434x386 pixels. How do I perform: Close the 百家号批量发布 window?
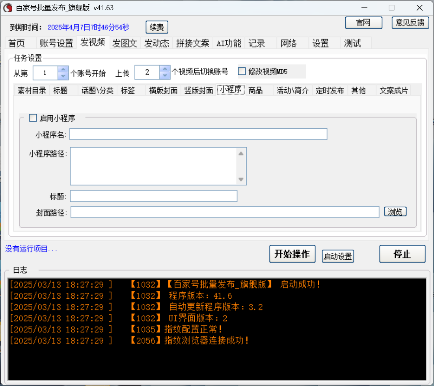tap(419, 8)
